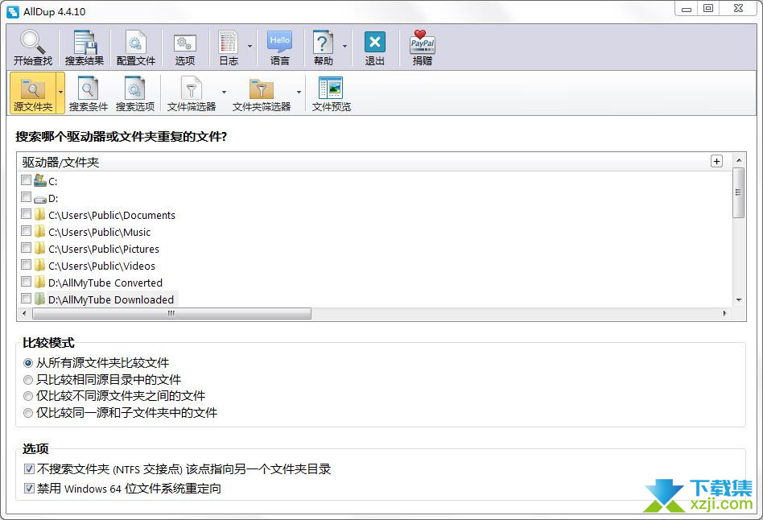Expand the 文件筛选器 dropdown arrow
The width and height of the screenshot is (763, 520).
[224, 92]
